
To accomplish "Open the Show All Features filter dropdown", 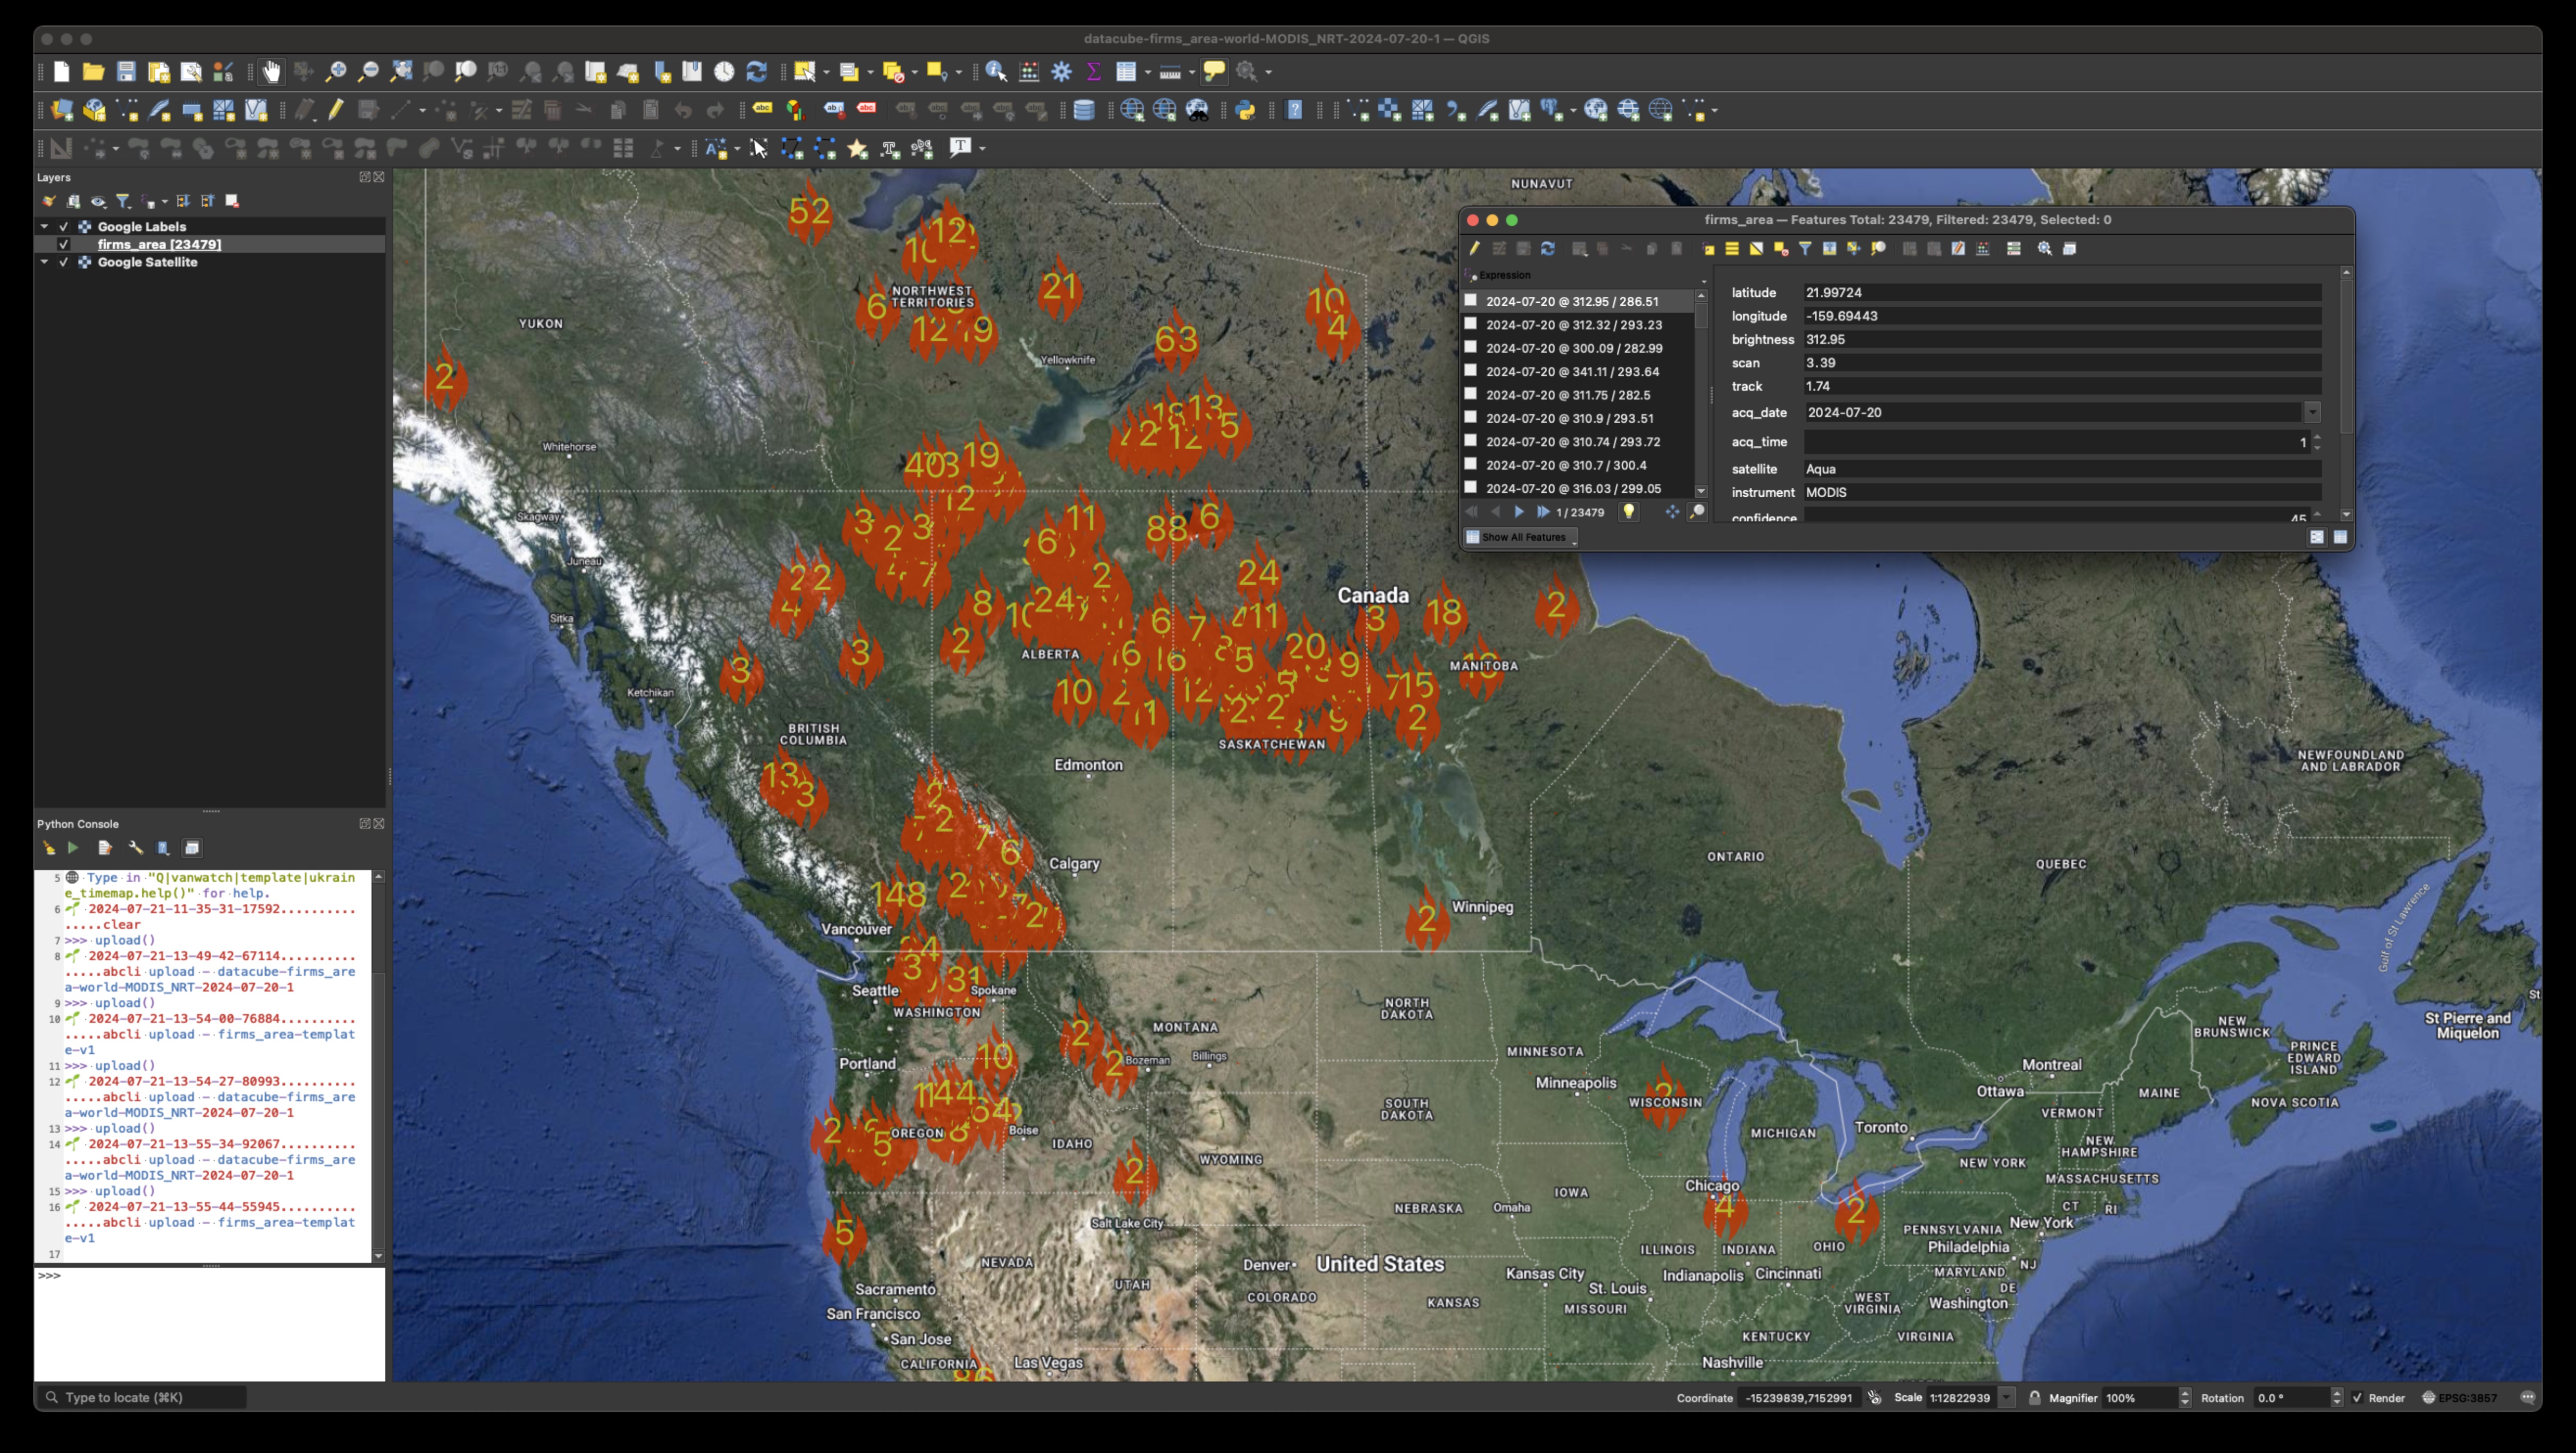I will pyautogui.click(x=1521, y=537).
